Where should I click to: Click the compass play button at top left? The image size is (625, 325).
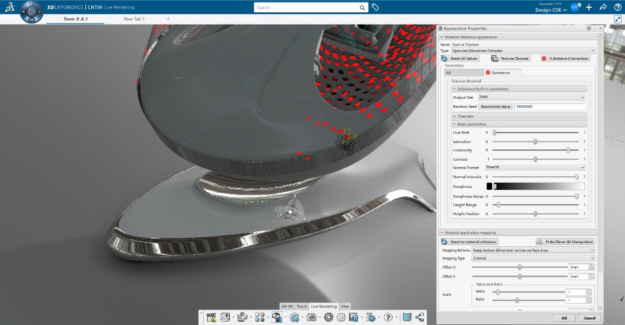coord(31,12)
